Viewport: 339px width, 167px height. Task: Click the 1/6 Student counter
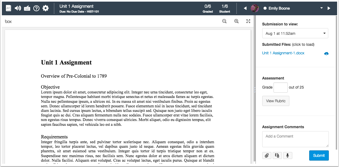pos(225,8)
